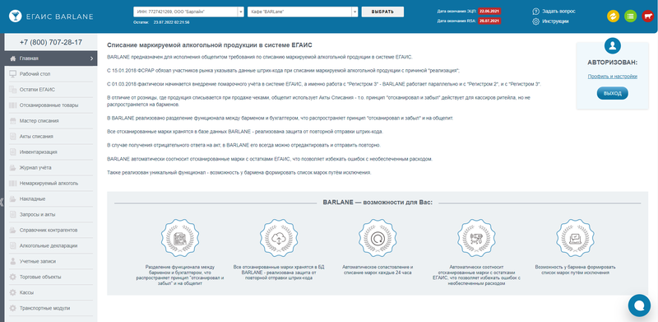
Task: Click the cloud upload badge icon
Action: tap(279, 238)
